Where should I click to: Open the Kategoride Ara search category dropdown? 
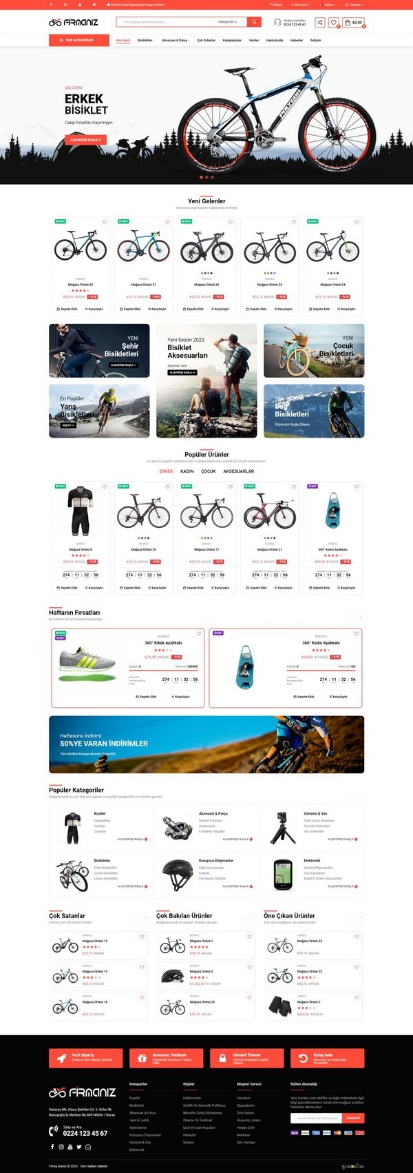pos(230,22)
